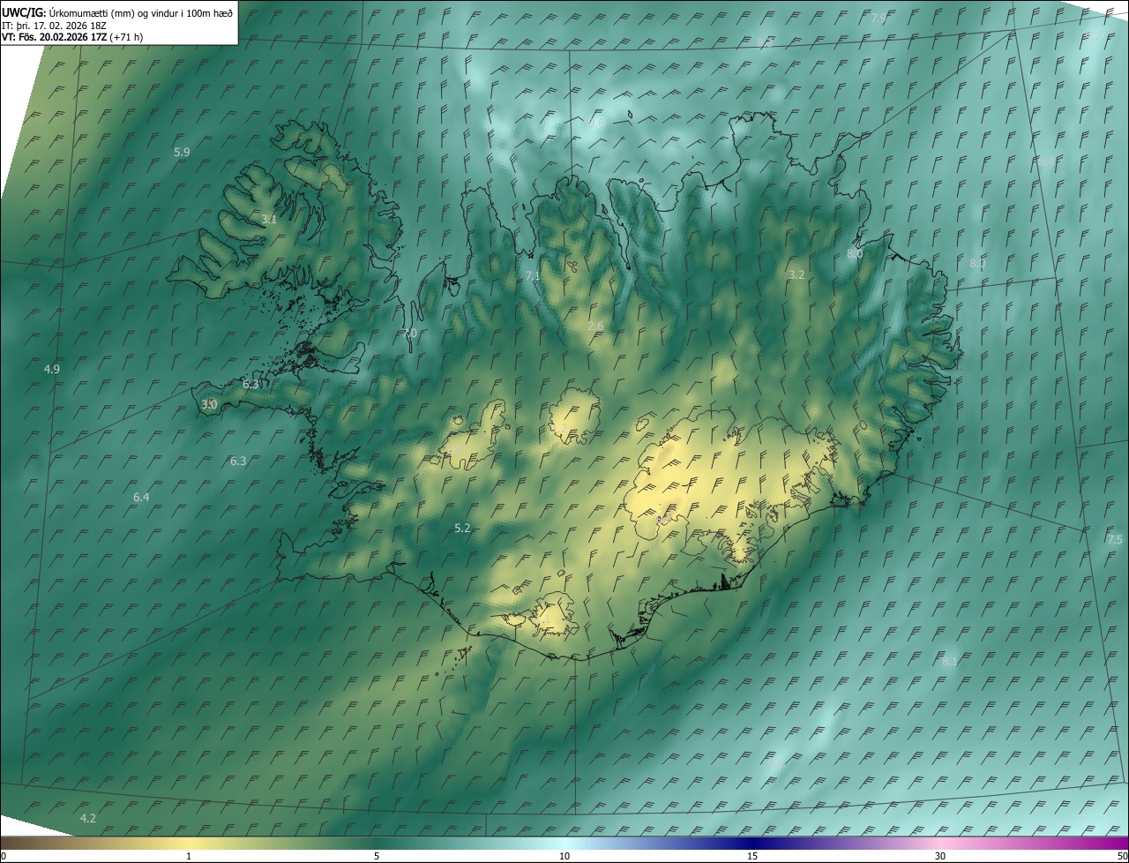Select the valid time line 'VT: Fös. 20.02.2026 17Z'
1129x863 pixels.
[54, 37]
